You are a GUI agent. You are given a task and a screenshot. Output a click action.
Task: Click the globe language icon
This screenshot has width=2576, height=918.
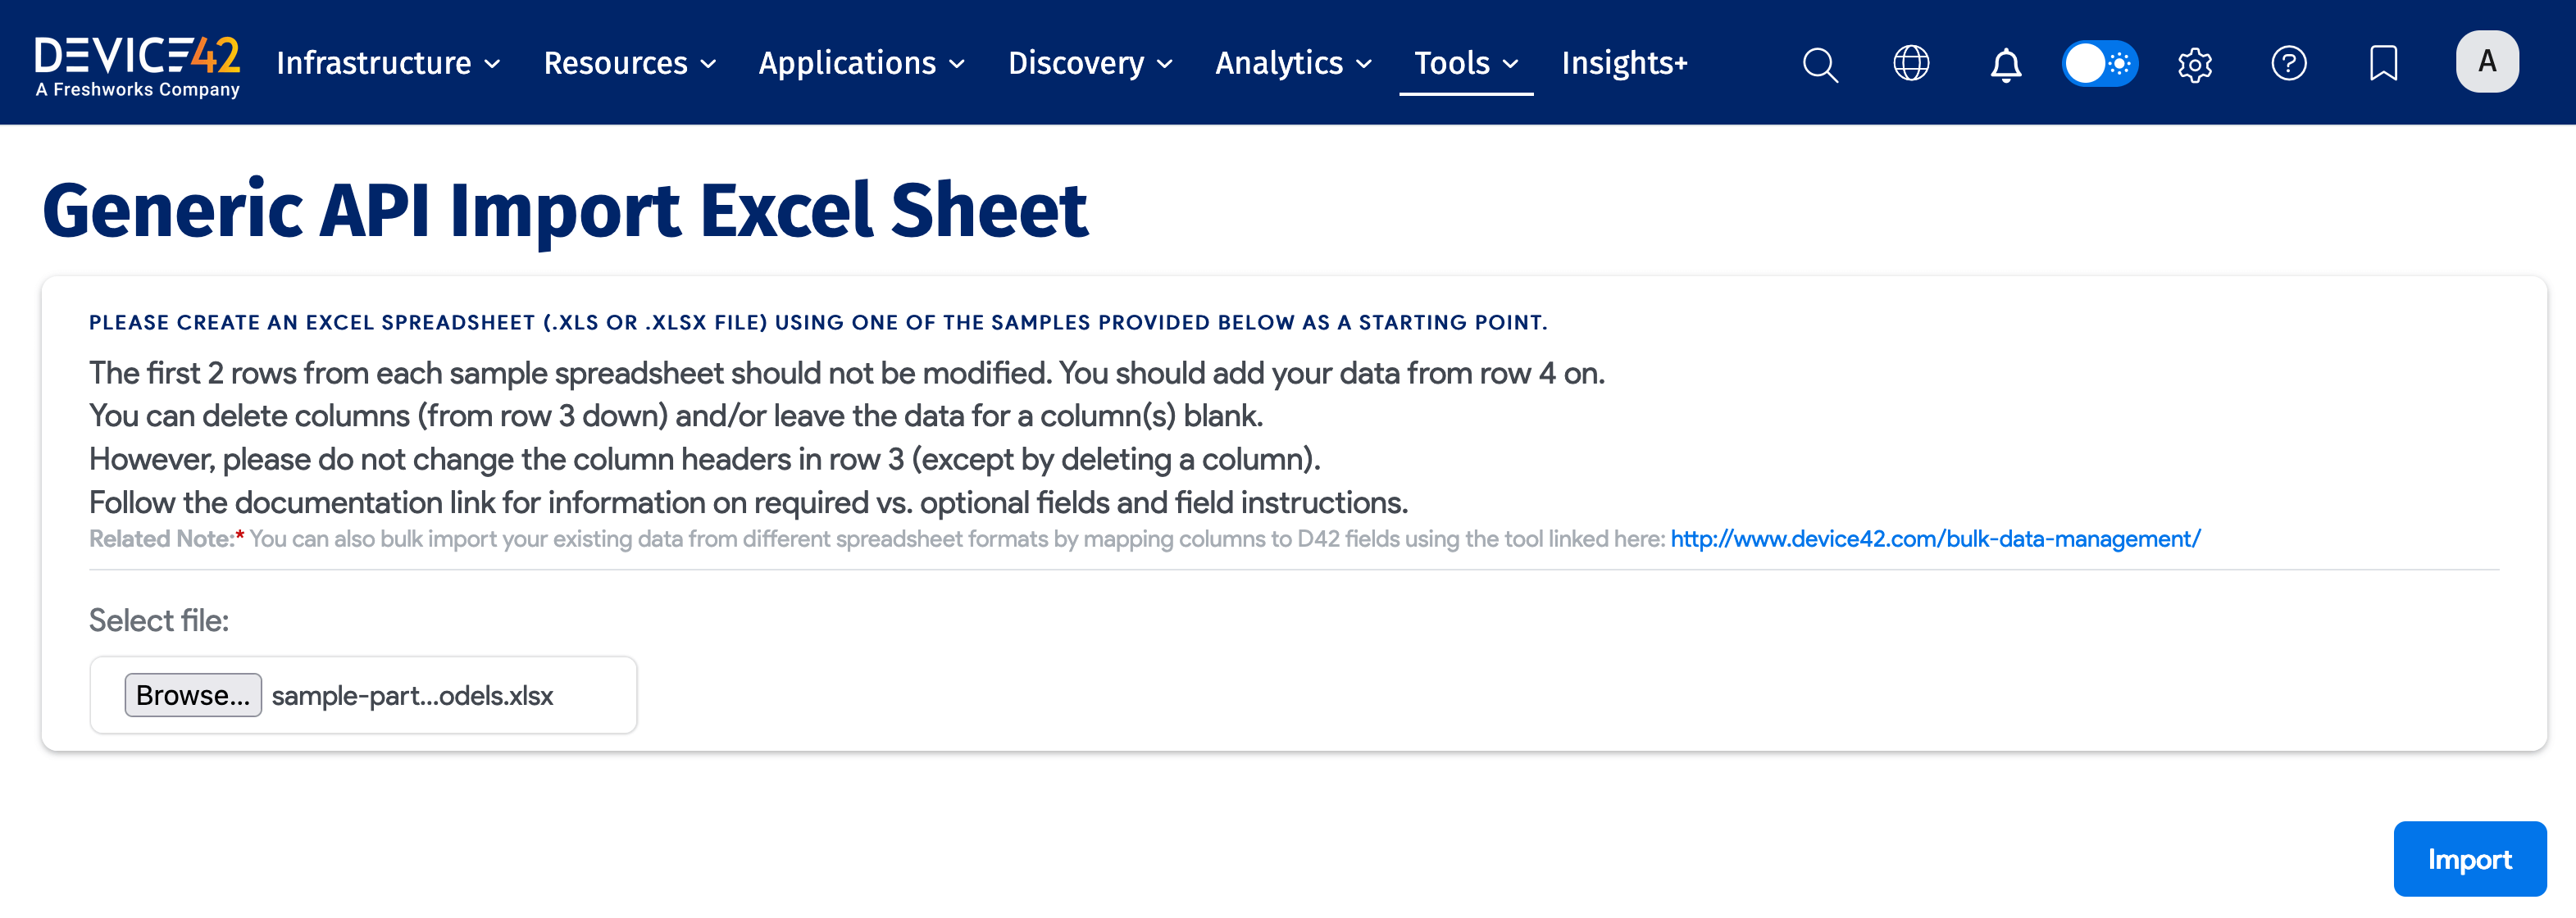1911,64
